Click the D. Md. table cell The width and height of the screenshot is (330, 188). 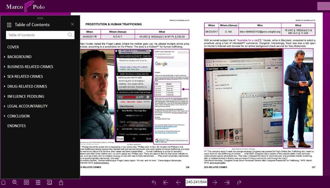tap(229, 32)
